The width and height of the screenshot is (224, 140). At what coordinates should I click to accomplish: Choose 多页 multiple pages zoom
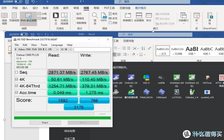[x=113, y=18]
